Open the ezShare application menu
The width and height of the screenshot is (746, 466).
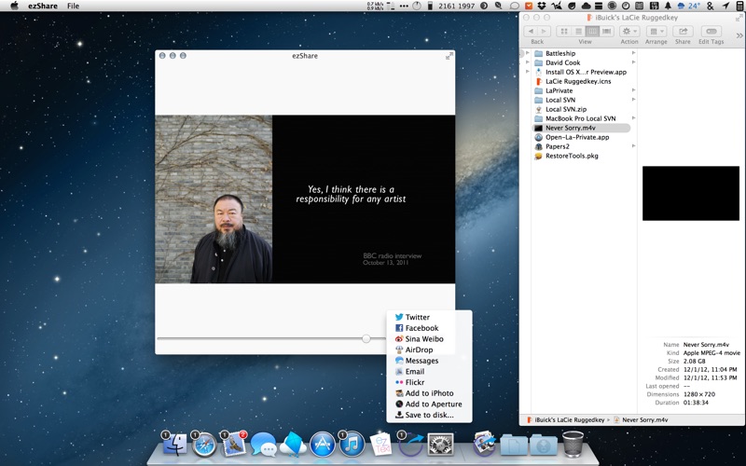43,6
